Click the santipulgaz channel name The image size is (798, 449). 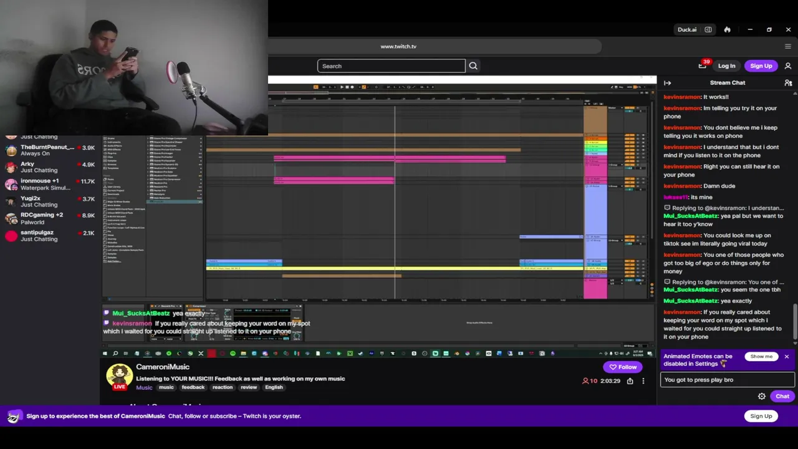[x=37, y=233]
